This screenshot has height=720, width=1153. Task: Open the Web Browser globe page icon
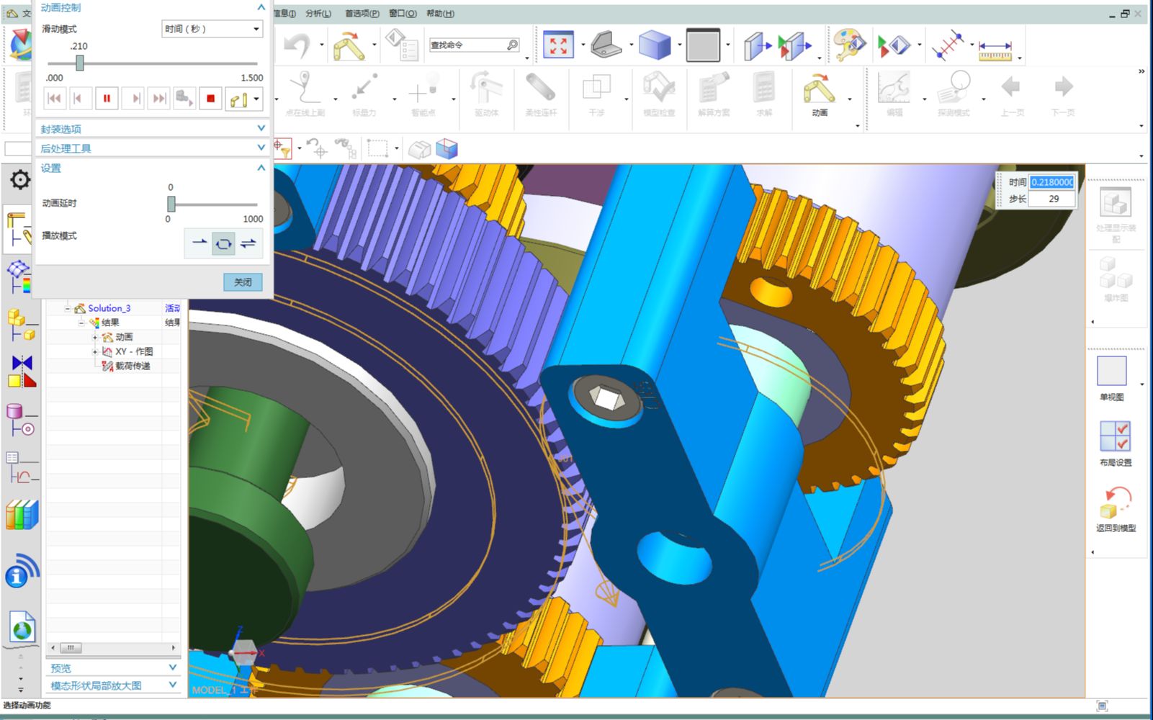click(22, 626)
